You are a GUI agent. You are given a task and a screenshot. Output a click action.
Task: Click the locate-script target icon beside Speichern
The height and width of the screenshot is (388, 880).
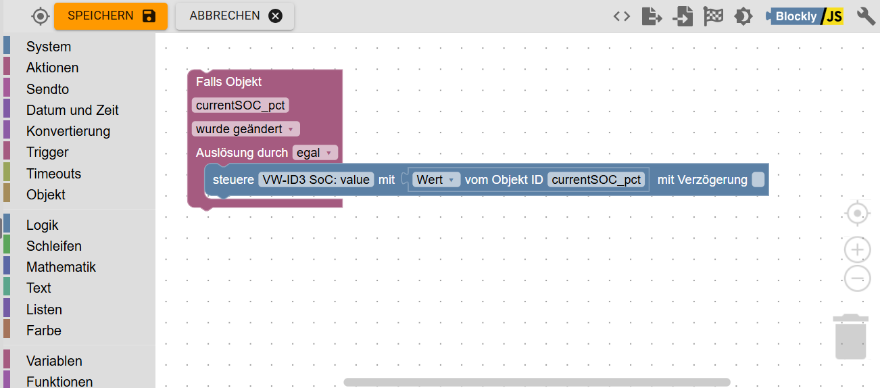click(41, 16)
